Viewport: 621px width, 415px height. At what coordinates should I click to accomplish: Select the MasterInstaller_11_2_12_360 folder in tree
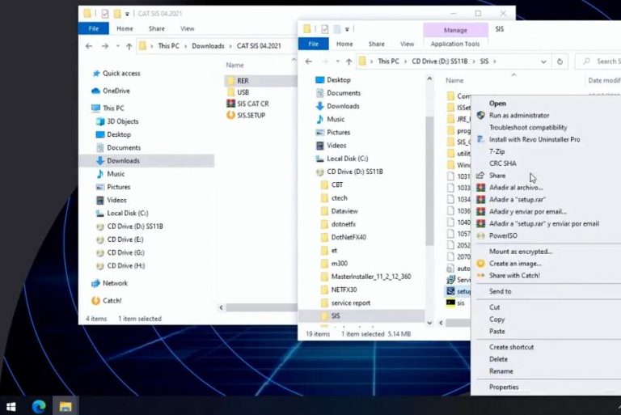(370, 277)
